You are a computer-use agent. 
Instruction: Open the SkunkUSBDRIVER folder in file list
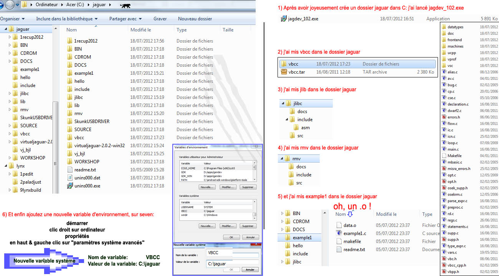point(92,122)
